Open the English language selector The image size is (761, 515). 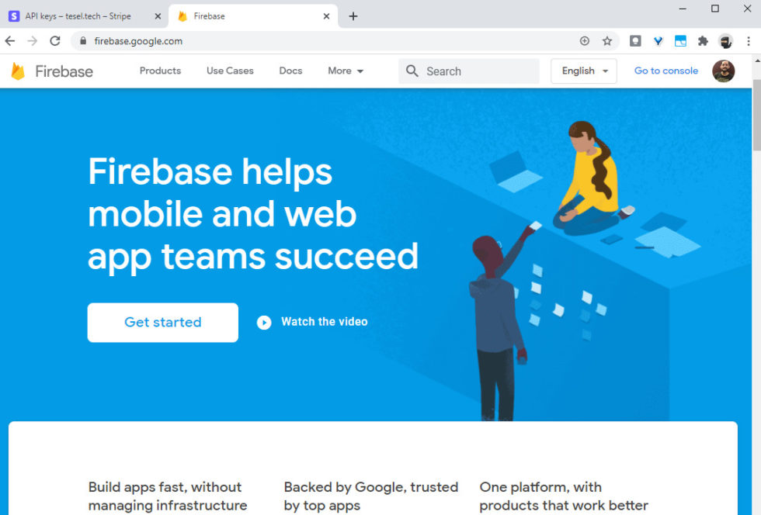click(583, 71)
